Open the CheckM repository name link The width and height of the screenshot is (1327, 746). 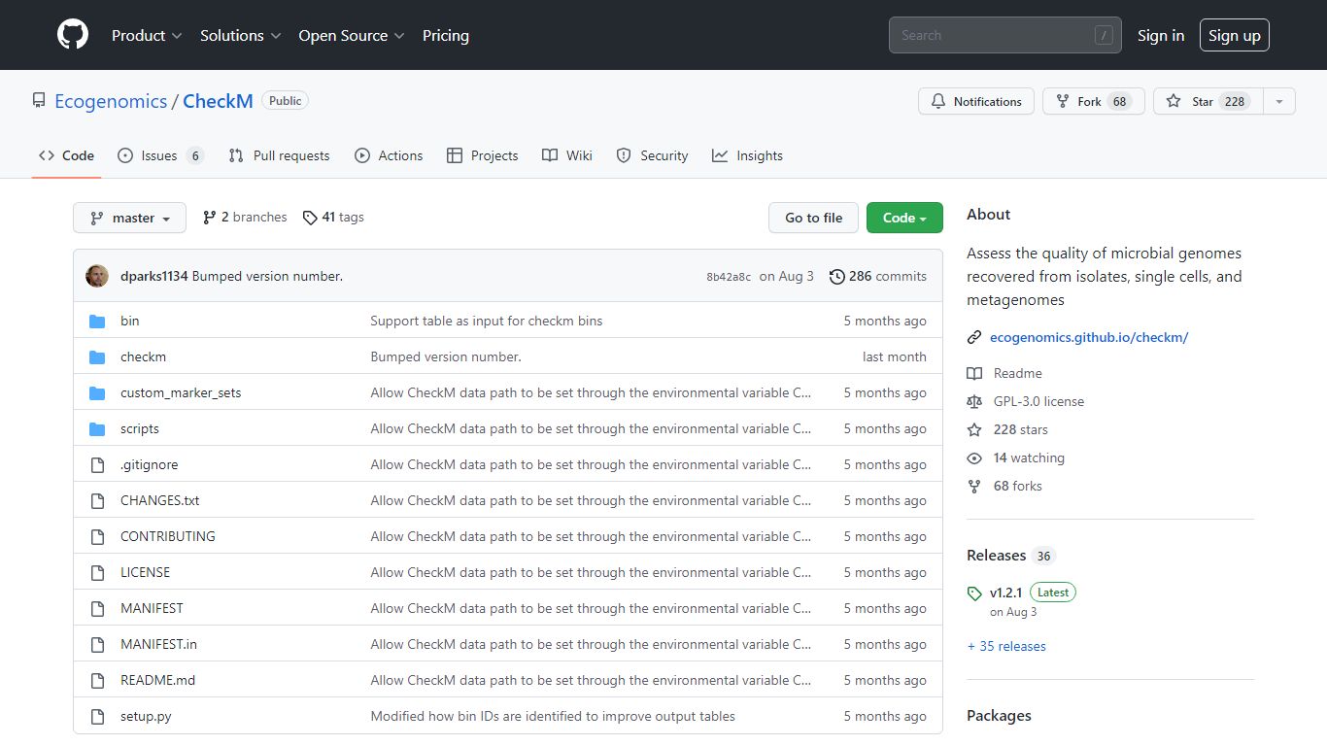(218, 101)
